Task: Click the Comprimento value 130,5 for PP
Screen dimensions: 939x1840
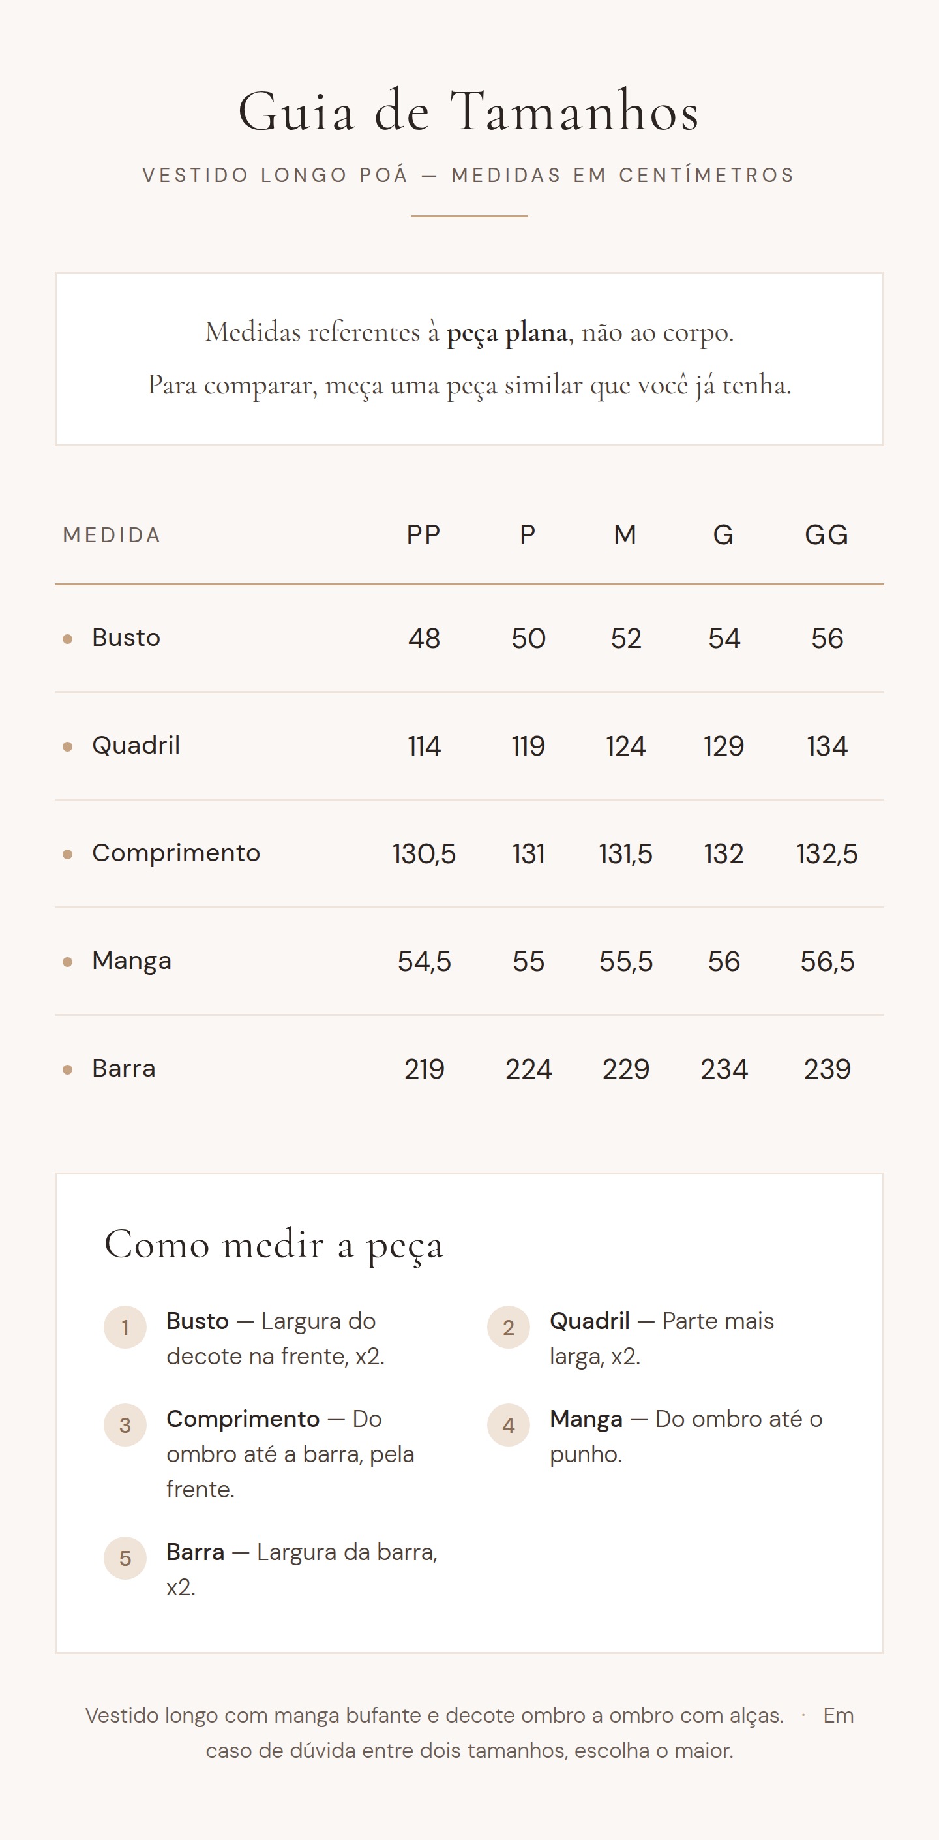Action: (423, 854)
